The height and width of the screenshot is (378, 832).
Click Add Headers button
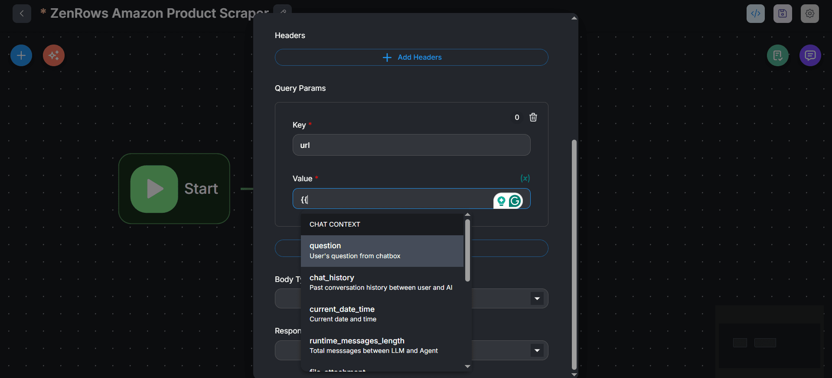tap(411, 57)
